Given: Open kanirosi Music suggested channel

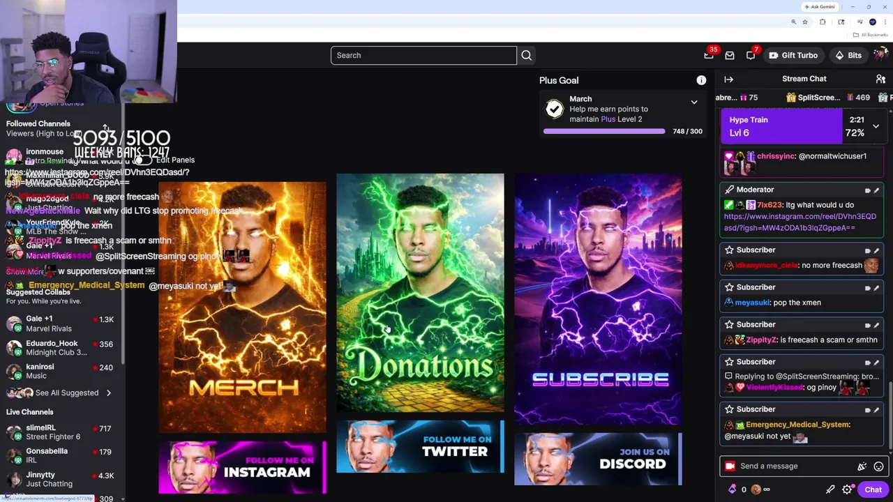Looking at the screenshot, I should tap(61, 371).
